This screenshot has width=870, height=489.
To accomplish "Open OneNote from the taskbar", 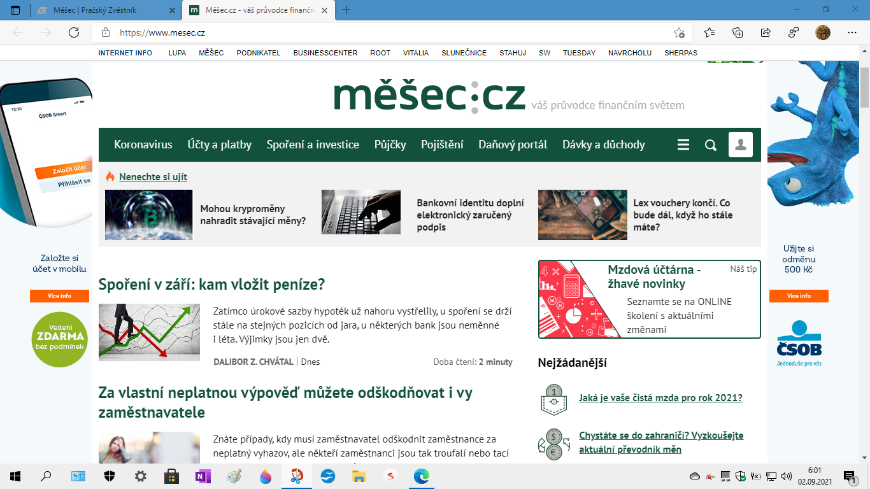I will click(203, 476).
